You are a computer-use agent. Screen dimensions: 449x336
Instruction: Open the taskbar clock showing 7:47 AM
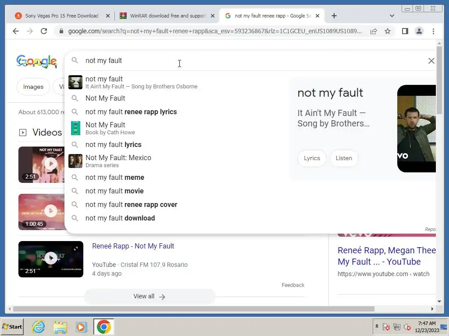[427, 326]
